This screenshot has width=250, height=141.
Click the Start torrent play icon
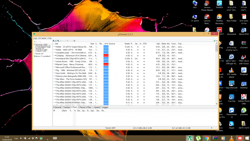(63, 41)
